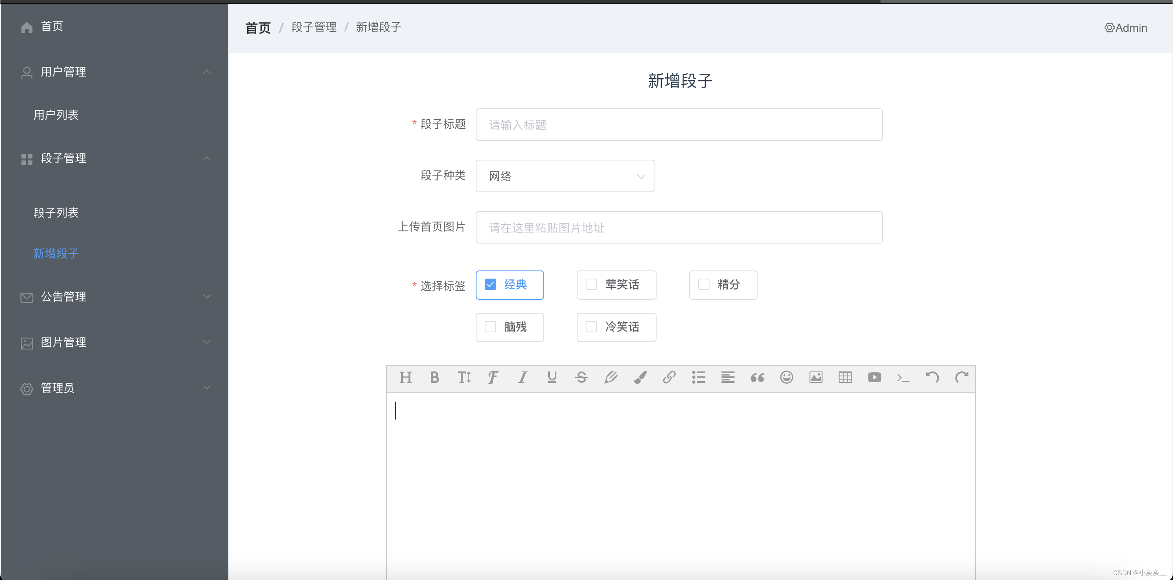Screen dimensions: 1173x580
Task: Apply italic formatting in the editor
Action: click(x=522, y=378)
